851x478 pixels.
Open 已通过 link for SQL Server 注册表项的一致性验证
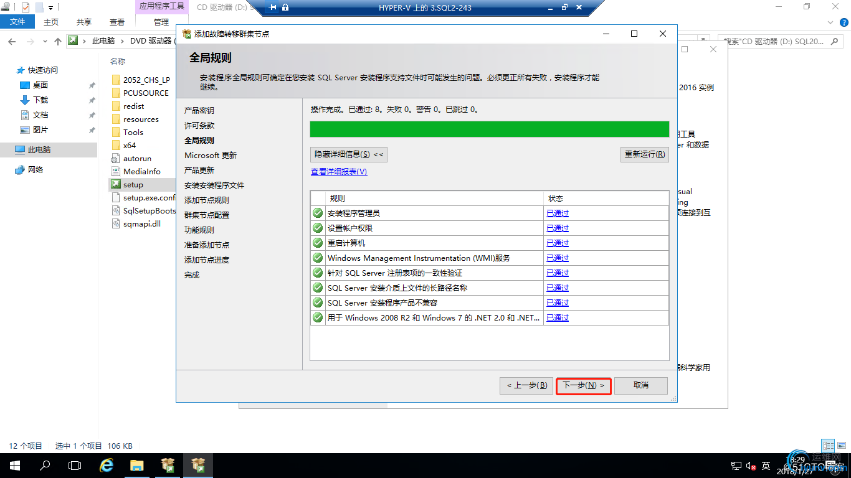[558, 273]
